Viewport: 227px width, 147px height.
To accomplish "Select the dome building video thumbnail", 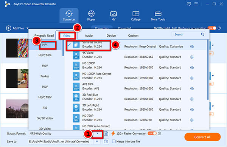I will coord(17,109).
